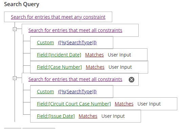Select Field:[Issue Date] link
This screenshot has height=129, width=179.
pyautogui.click(x=56, y=116)
